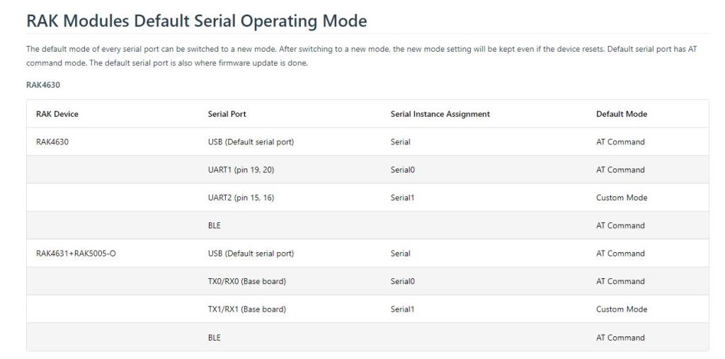Click Serial1 in the UART2 row
The width and height of the screenshot is (725, 359).
[x=402, y=198]
